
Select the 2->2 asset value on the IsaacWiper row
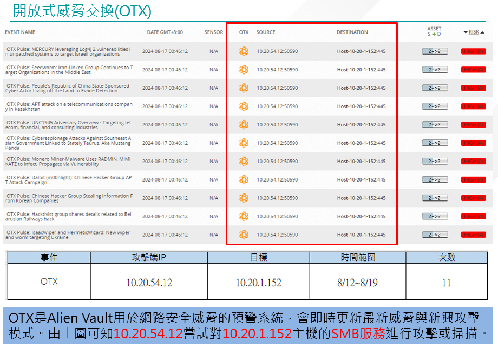[x=435, y=235]
